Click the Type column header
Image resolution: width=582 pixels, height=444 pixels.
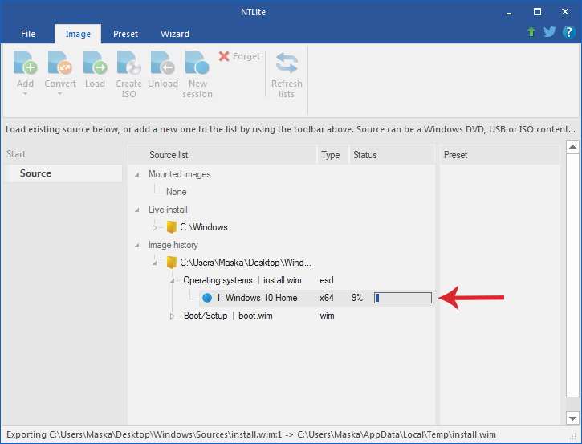coord(333,155)
